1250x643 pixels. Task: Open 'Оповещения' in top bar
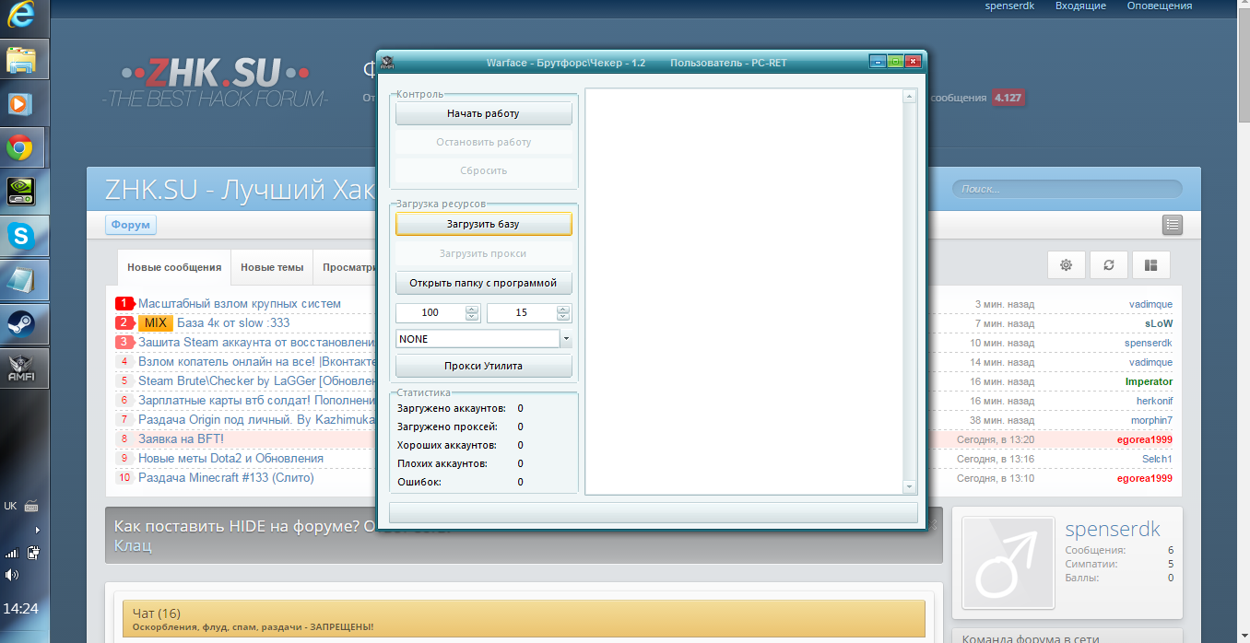(1160, 6)
